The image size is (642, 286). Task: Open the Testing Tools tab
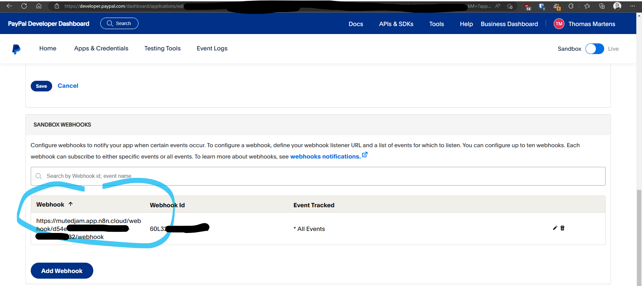(x=163, y=48)
